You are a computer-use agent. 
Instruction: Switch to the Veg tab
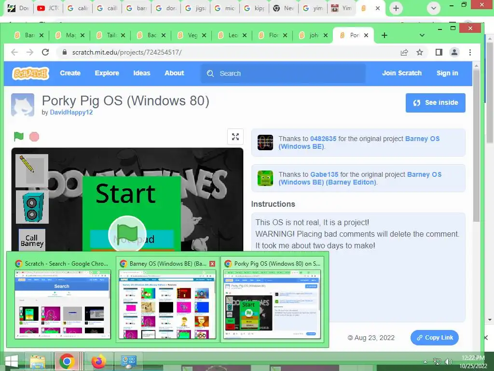click(191, 35)
